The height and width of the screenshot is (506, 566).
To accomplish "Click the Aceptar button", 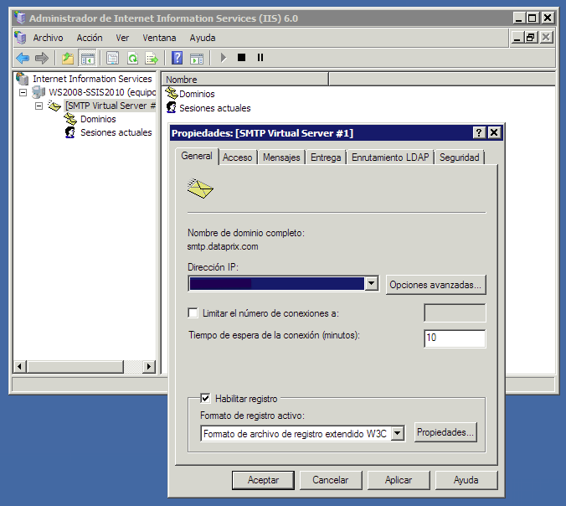I will 263,480.
